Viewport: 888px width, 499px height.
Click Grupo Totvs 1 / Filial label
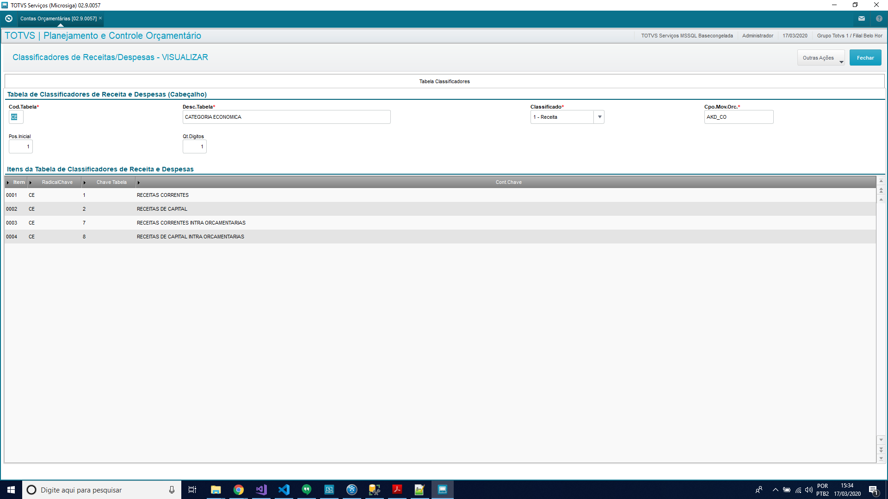pyautogui.click(x=850, y=36)
